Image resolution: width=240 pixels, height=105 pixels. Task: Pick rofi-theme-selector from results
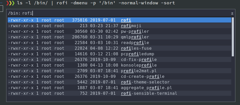[x=119, y=82]
